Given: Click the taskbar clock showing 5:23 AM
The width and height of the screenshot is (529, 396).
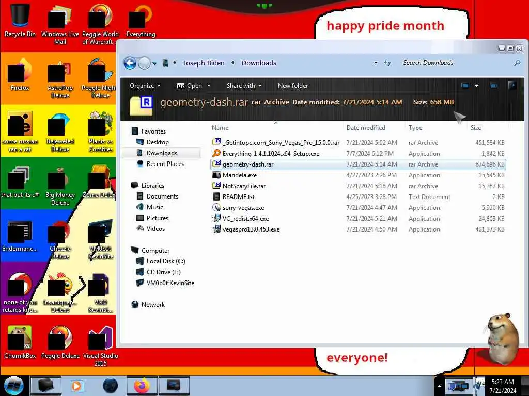Looking at the screenshot, I should click(503, 386).
